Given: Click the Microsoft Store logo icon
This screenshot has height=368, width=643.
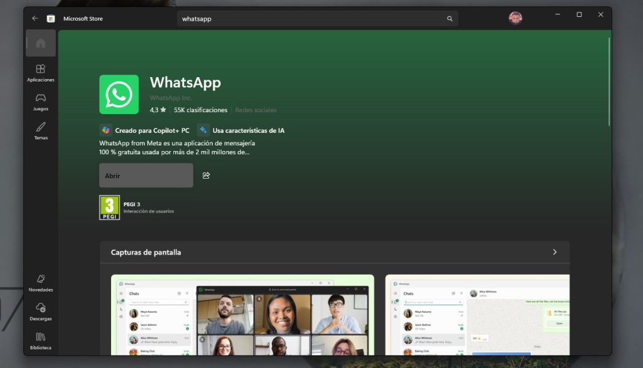Looking at the screenshot, I should tap(50, 18).
